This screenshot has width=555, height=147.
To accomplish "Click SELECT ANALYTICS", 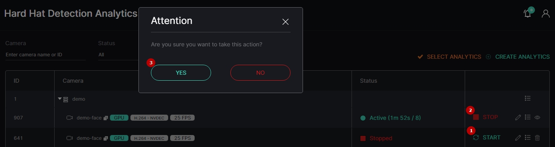I will [x=449, y=57].
